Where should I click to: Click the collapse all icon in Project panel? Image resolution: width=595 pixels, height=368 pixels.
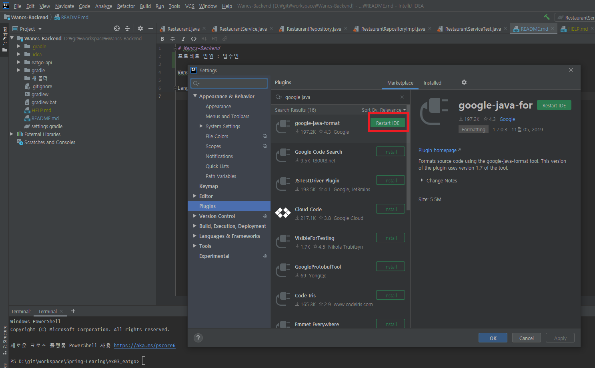click(x=127, y=28)
